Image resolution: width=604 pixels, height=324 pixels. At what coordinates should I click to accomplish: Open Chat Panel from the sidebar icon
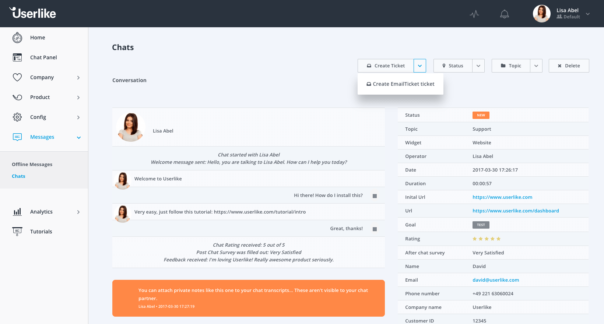tap(17, 57)
